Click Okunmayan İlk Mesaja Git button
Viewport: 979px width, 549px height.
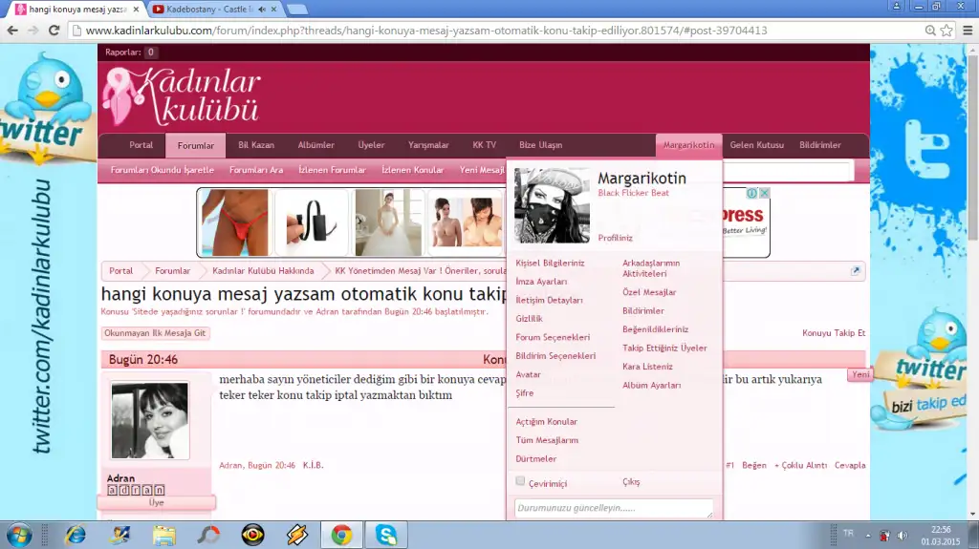(x=155, y=333)
